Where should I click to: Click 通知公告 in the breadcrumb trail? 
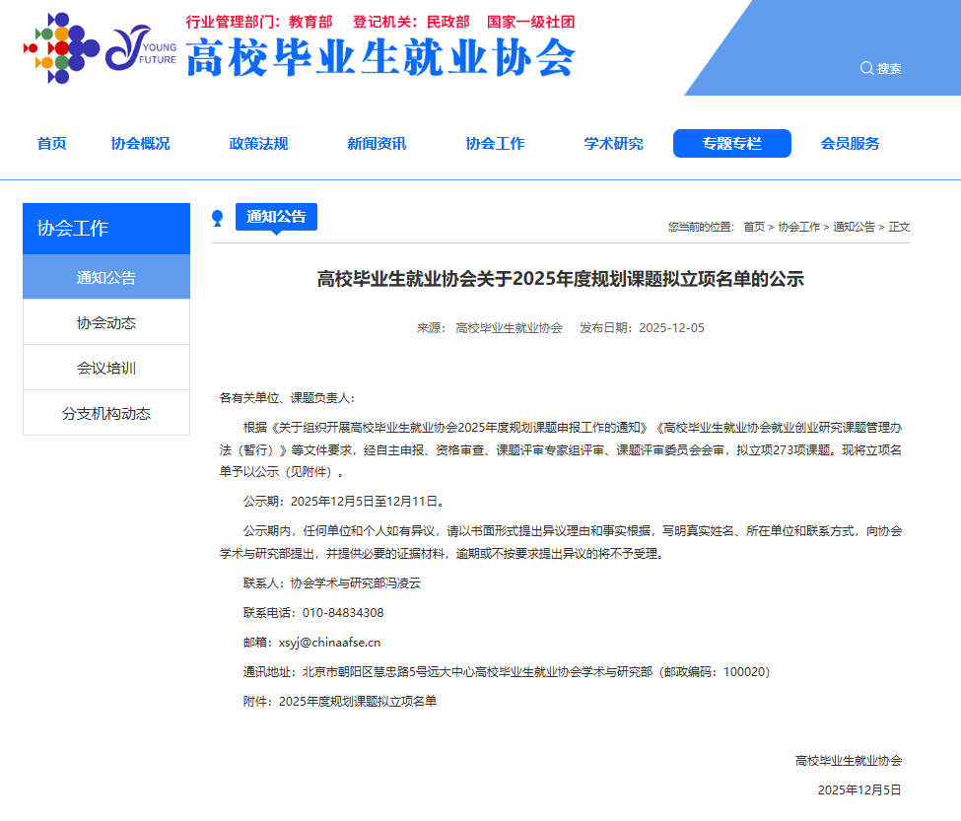point(854,227)
